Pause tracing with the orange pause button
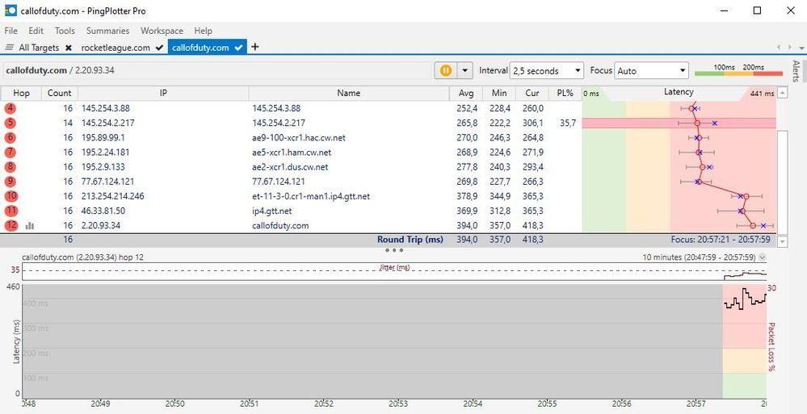 446,70
